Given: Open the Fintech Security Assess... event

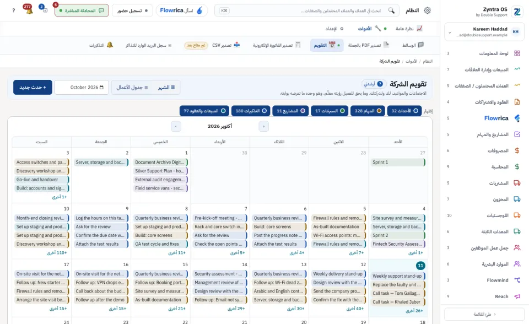Looking at the screenshot, I should [x=398, y=244].
